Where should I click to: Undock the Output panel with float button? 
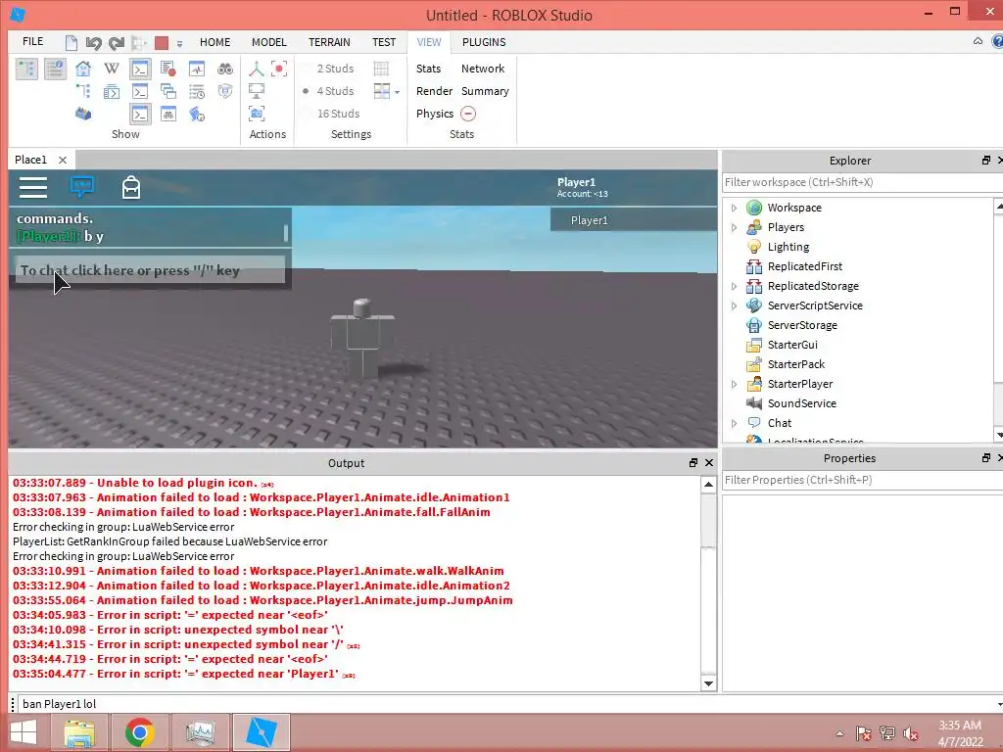click(x=693, y=463)
